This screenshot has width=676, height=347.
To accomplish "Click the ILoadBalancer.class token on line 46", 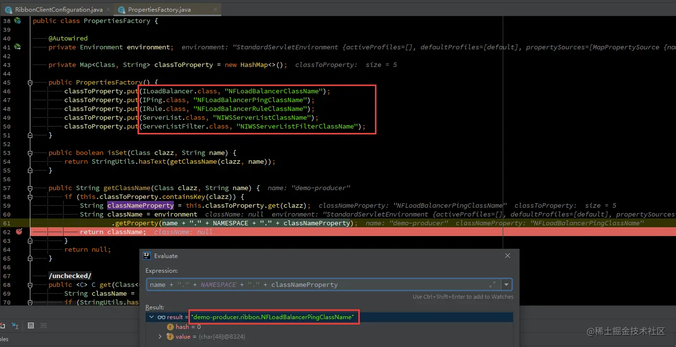I will [x=180, y=91].
